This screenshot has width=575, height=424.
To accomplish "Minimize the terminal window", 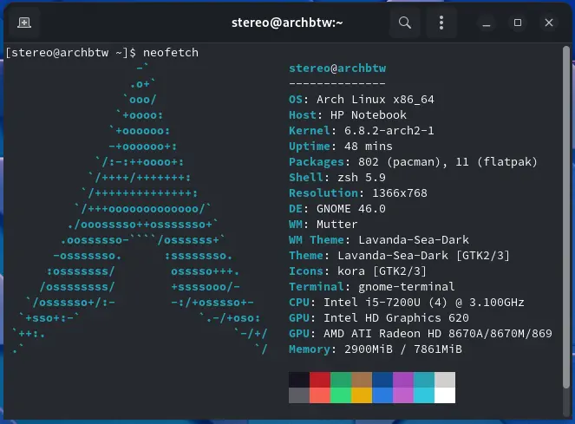I will click(x=487, y=23).
